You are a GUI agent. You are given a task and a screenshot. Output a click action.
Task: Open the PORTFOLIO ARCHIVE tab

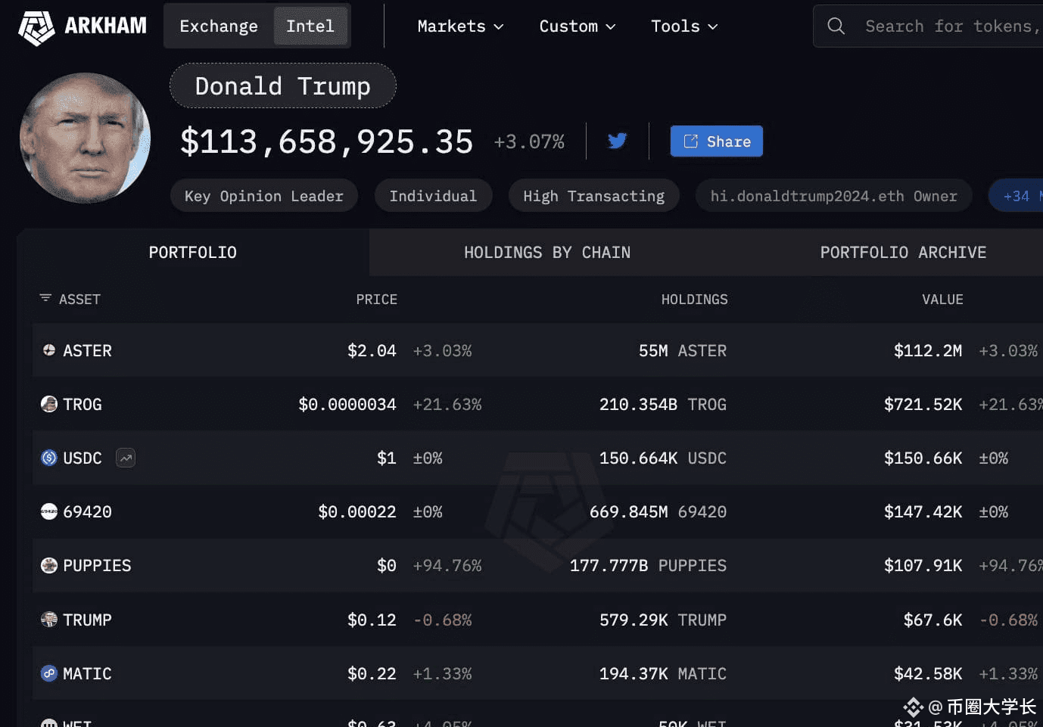coord(903,253)
